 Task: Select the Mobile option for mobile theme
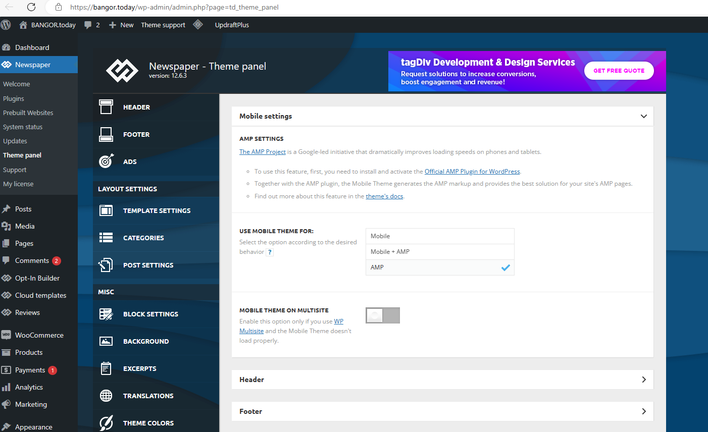440,236
